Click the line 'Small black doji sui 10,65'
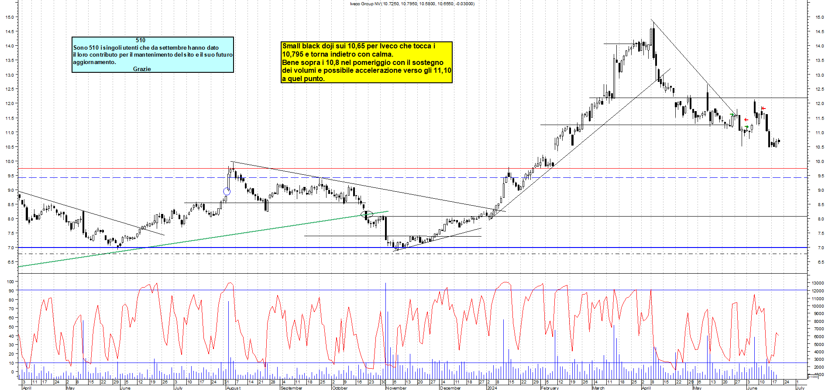Image resolution: width=825 pixels, height=390 pixels. tap(359, 46)
